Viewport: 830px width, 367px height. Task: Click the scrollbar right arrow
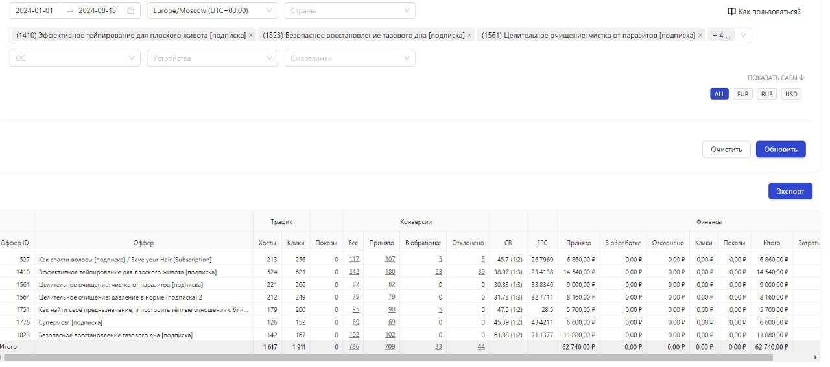(x=816, y=357)
